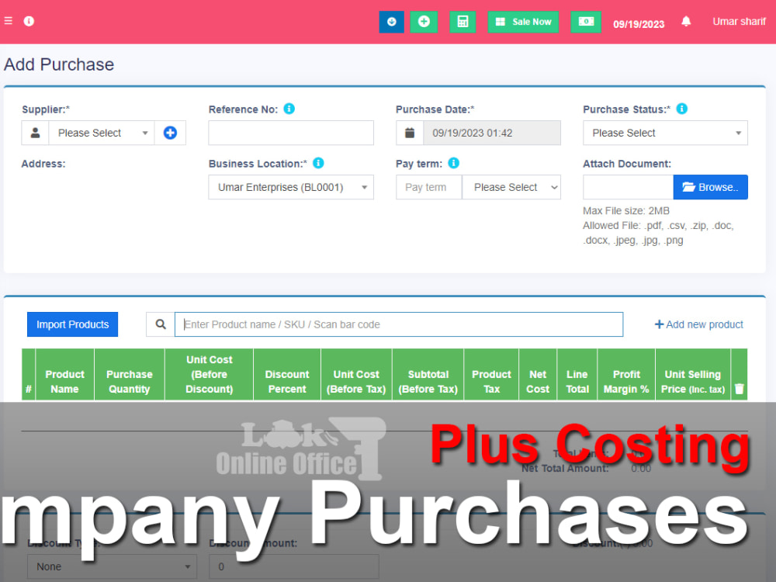Open the calculator from the header

point(462,22)
